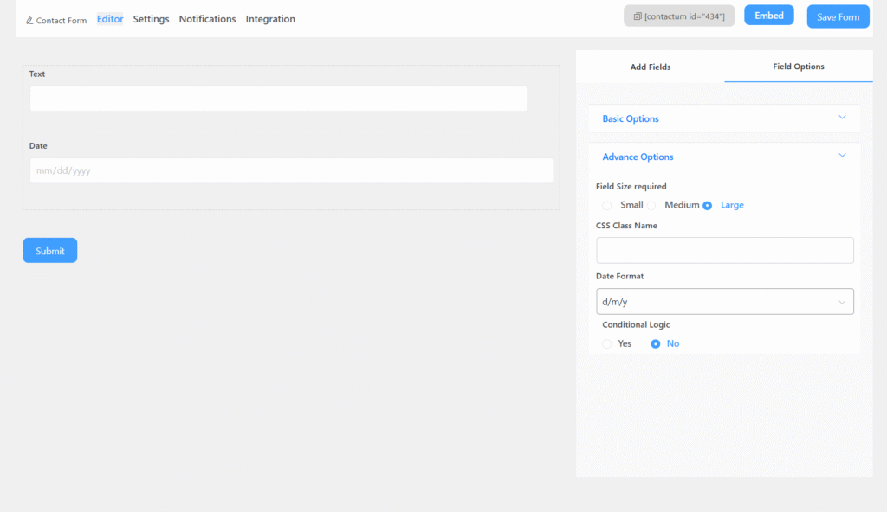This screenshot has width=887, height=512.
Task: Collapse the Basic Options chevron
Action: coord(842,118)
